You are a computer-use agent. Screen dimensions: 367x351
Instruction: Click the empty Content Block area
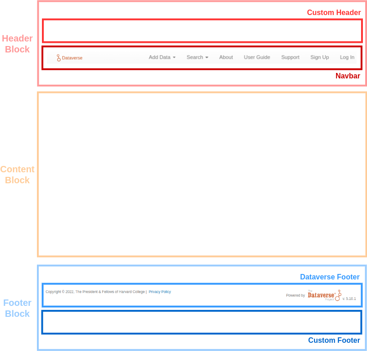(x=202, y=175)
